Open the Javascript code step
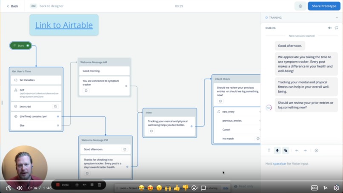 click(36, 106)
